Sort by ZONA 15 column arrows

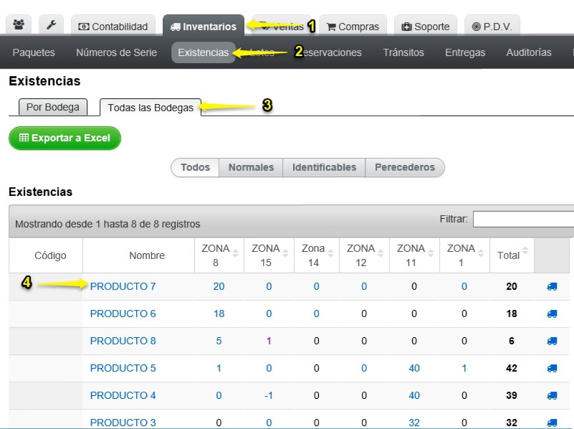[285, 253]
